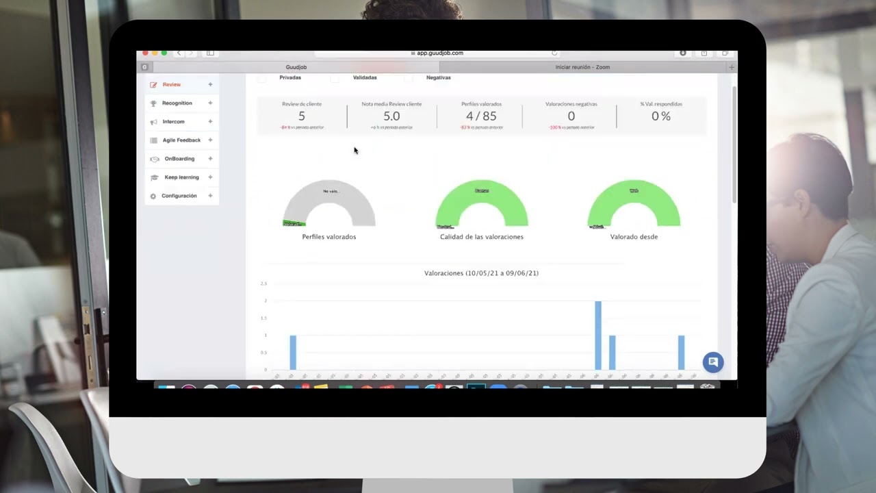Tick the Validadas checkbox

335,78
